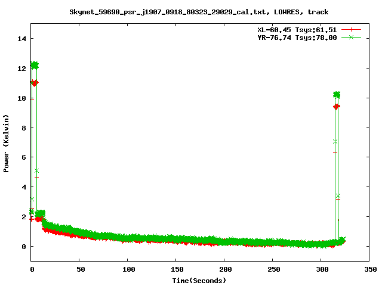Click the y-axis tick label 4

tap(24, 187)
